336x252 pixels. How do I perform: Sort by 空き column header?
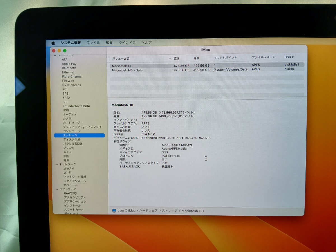click(x=176, y=58)
